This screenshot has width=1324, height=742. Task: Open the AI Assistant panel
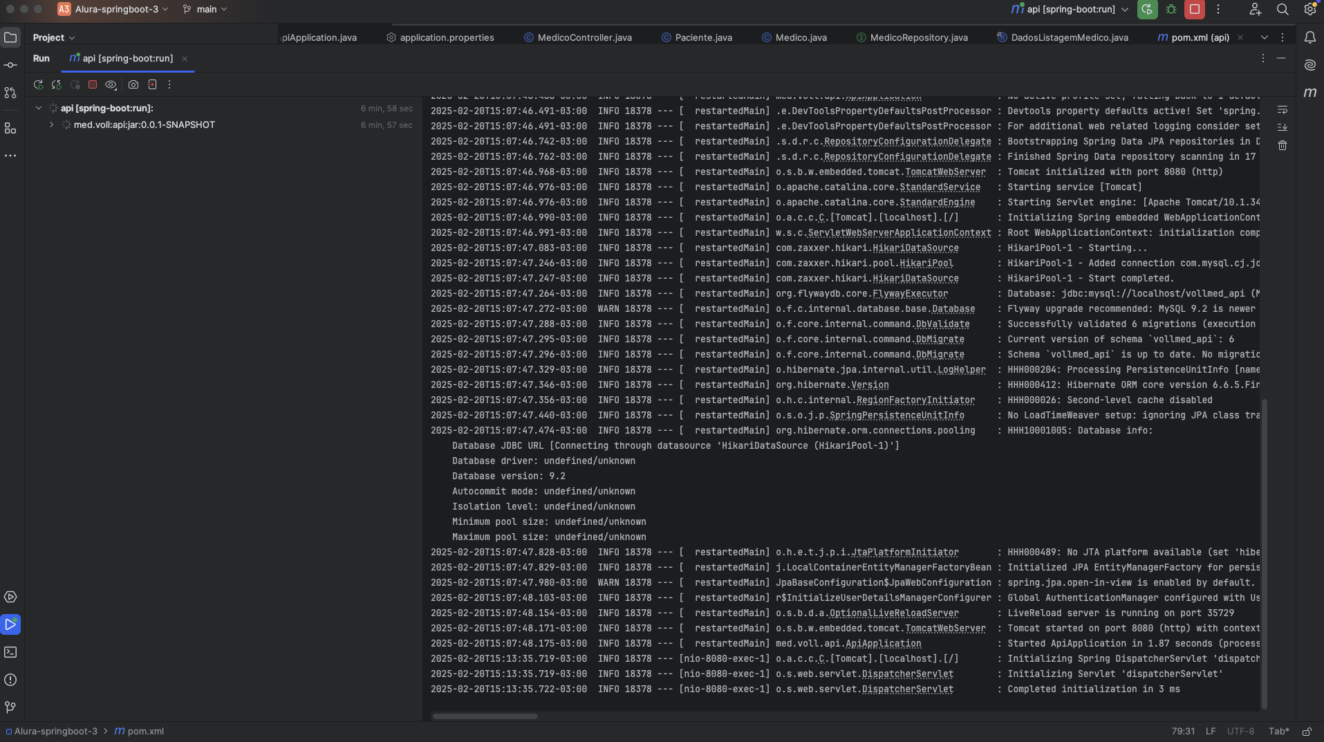pos(1310,65)
